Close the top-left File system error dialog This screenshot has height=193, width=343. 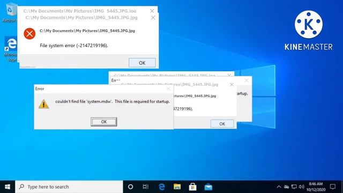click(153, 18)
